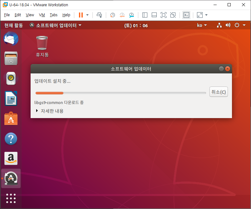Maximize the VMware Workstation window
This screenshot has width=251, height=209.
tap(229, 5)
